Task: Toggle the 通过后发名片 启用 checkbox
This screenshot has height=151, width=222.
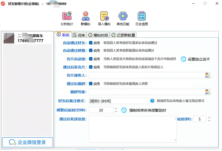Action: 91,67
